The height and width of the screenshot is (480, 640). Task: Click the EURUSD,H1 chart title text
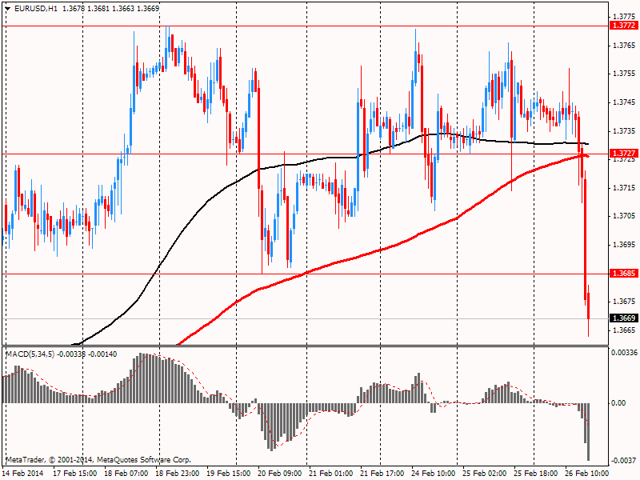pos(35,9)
